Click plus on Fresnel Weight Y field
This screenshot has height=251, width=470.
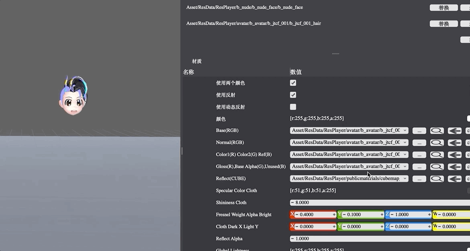point(382,215)
